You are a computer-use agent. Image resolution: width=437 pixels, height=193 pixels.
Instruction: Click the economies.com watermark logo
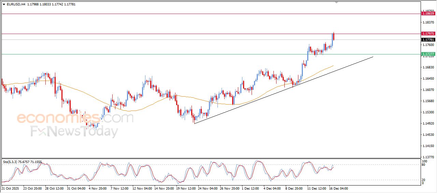tap(75, 118)
